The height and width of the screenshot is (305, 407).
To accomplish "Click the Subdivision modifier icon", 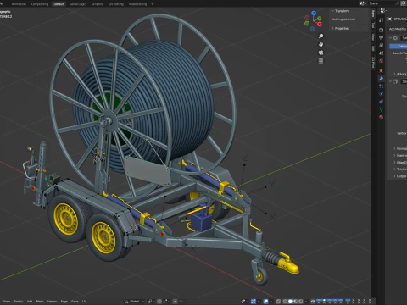I will [396, 38].
